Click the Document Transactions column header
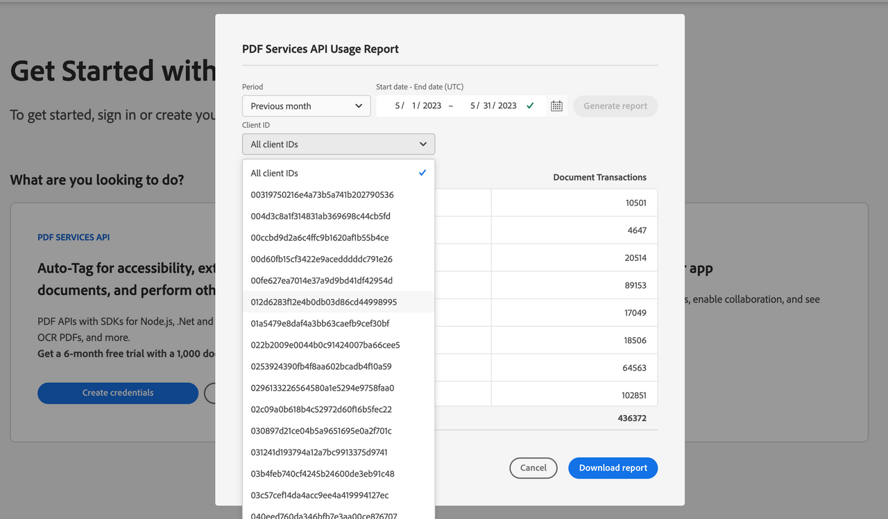The height and width of the screenshot is (519, 888). click(600, 178)
